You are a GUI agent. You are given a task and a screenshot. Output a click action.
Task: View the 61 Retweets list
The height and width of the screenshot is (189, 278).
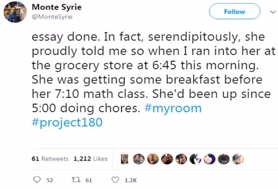[x=50, y=159]
